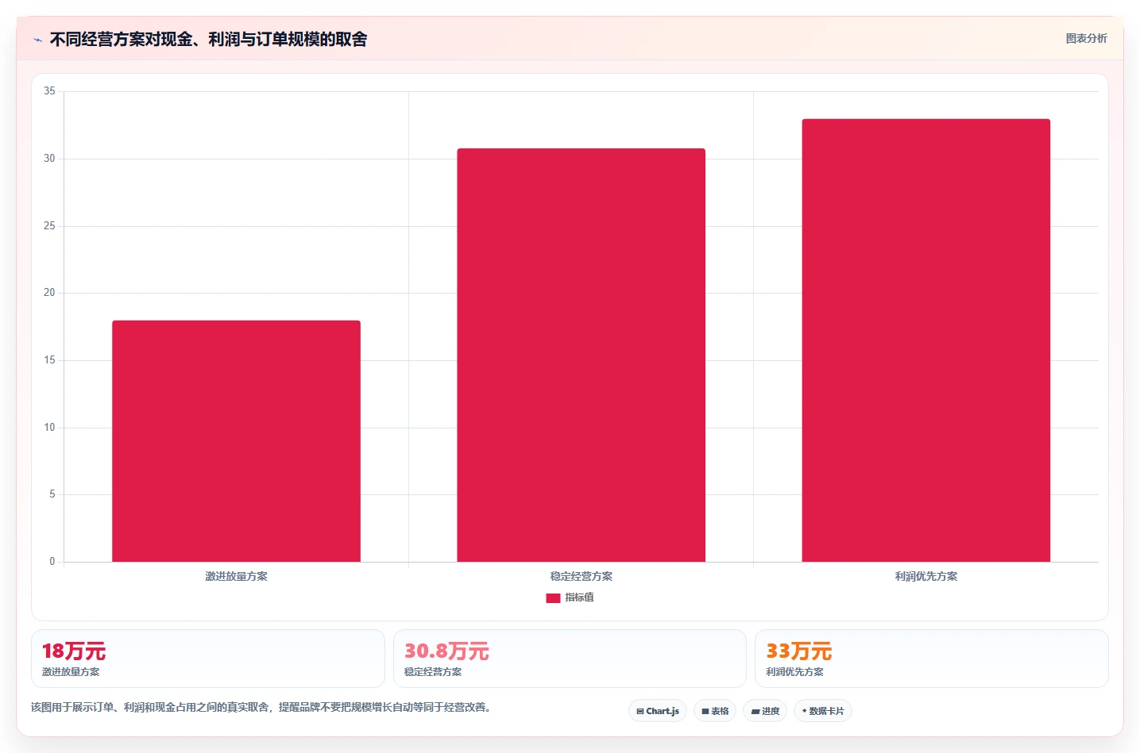Click the icon inside the Chart.js tag

(640, 712)
